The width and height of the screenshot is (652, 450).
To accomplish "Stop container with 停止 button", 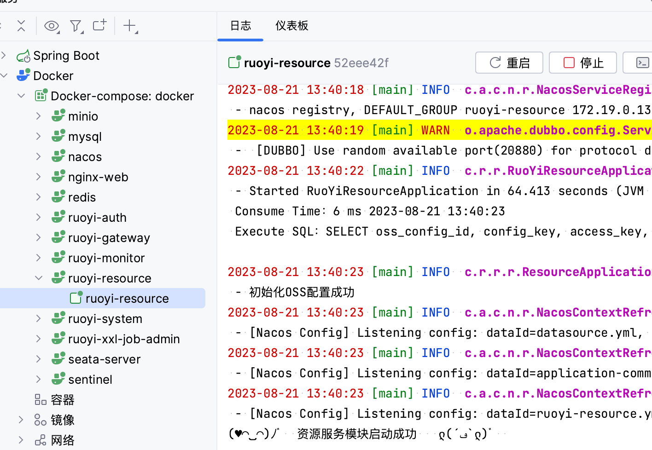I will 583,63.
